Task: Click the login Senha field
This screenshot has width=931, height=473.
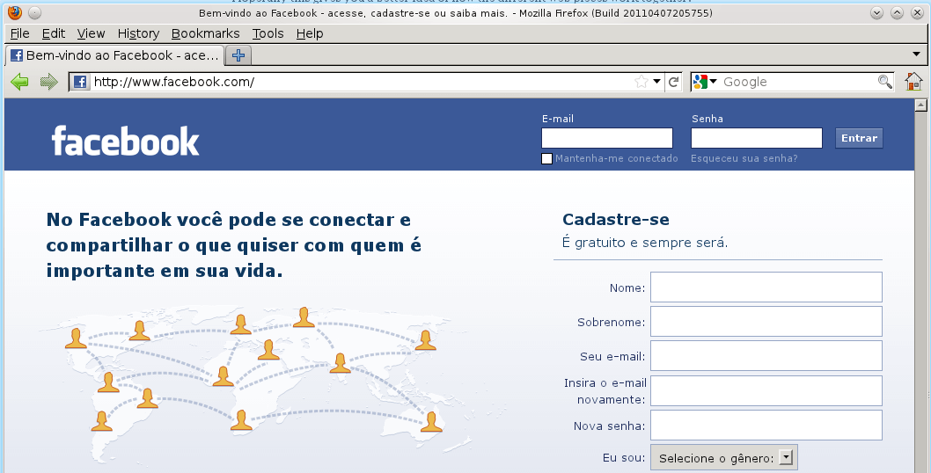Action: point(757,138)
